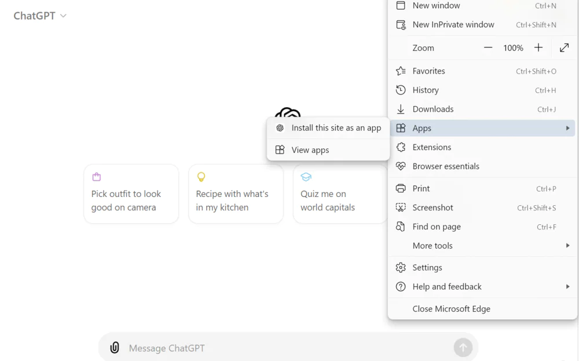Click the Find on page icon
Screen dimensions: 579x361
[x=401, y=227]
